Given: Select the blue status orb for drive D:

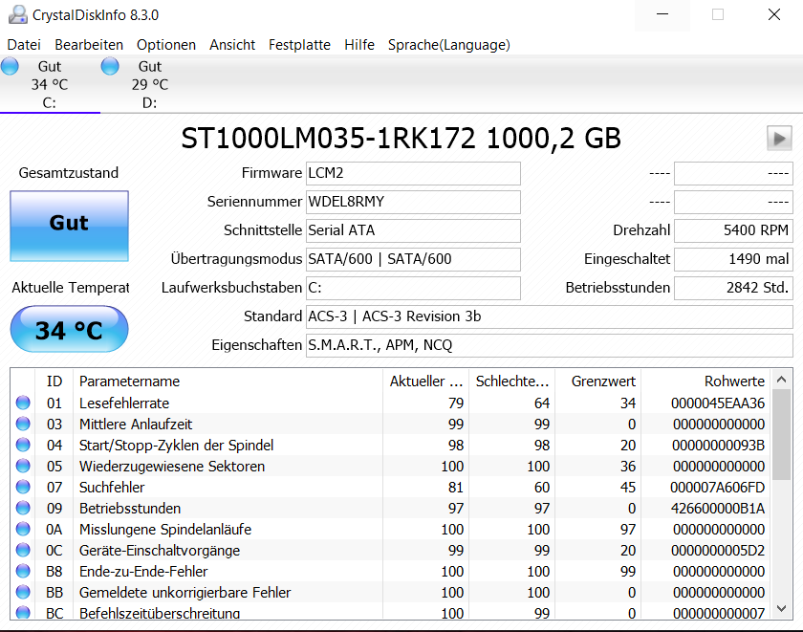Looking at the screenshot, I should tap(110, 66).
